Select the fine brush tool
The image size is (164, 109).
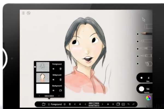pos(146,56)
